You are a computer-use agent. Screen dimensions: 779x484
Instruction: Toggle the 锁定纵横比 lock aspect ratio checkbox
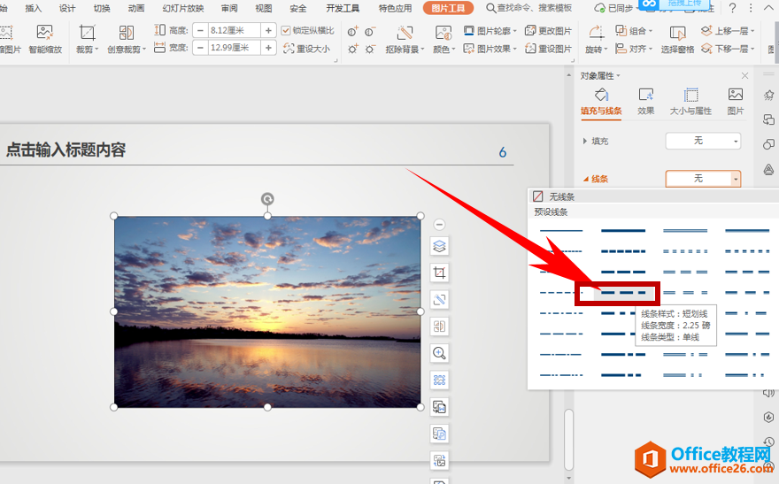pyautogui.click(x=286, y=30)
